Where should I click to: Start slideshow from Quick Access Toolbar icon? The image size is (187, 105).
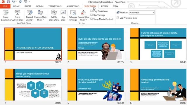click(x=25, y=2)
